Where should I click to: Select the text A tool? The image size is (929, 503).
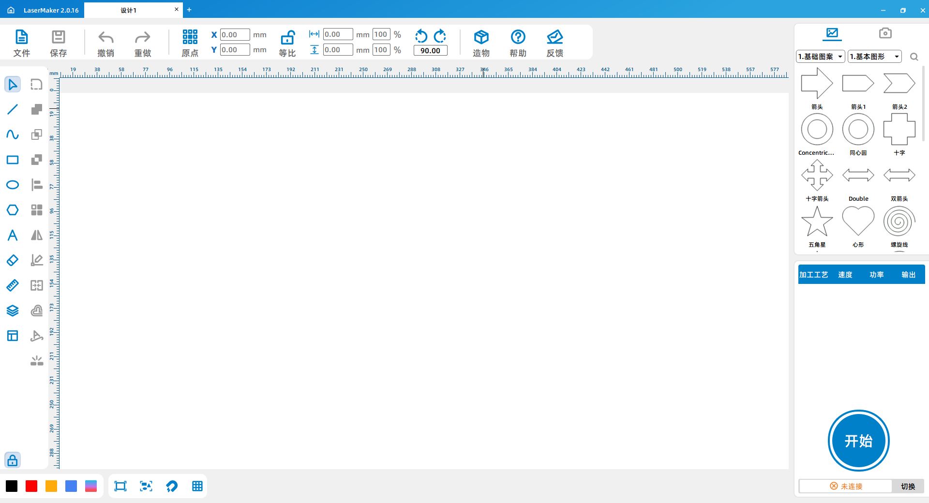click(x=13, y=235)
